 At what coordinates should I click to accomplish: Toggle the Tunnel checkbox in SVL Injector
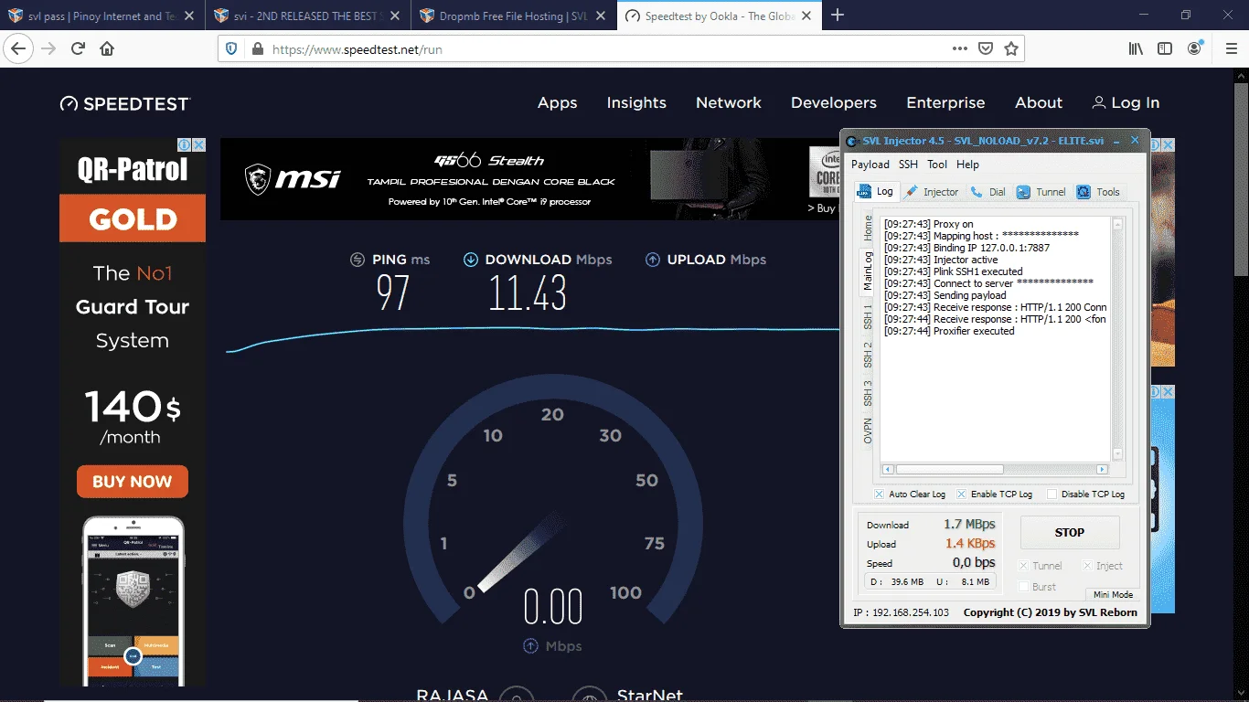tap(1024, 566)
